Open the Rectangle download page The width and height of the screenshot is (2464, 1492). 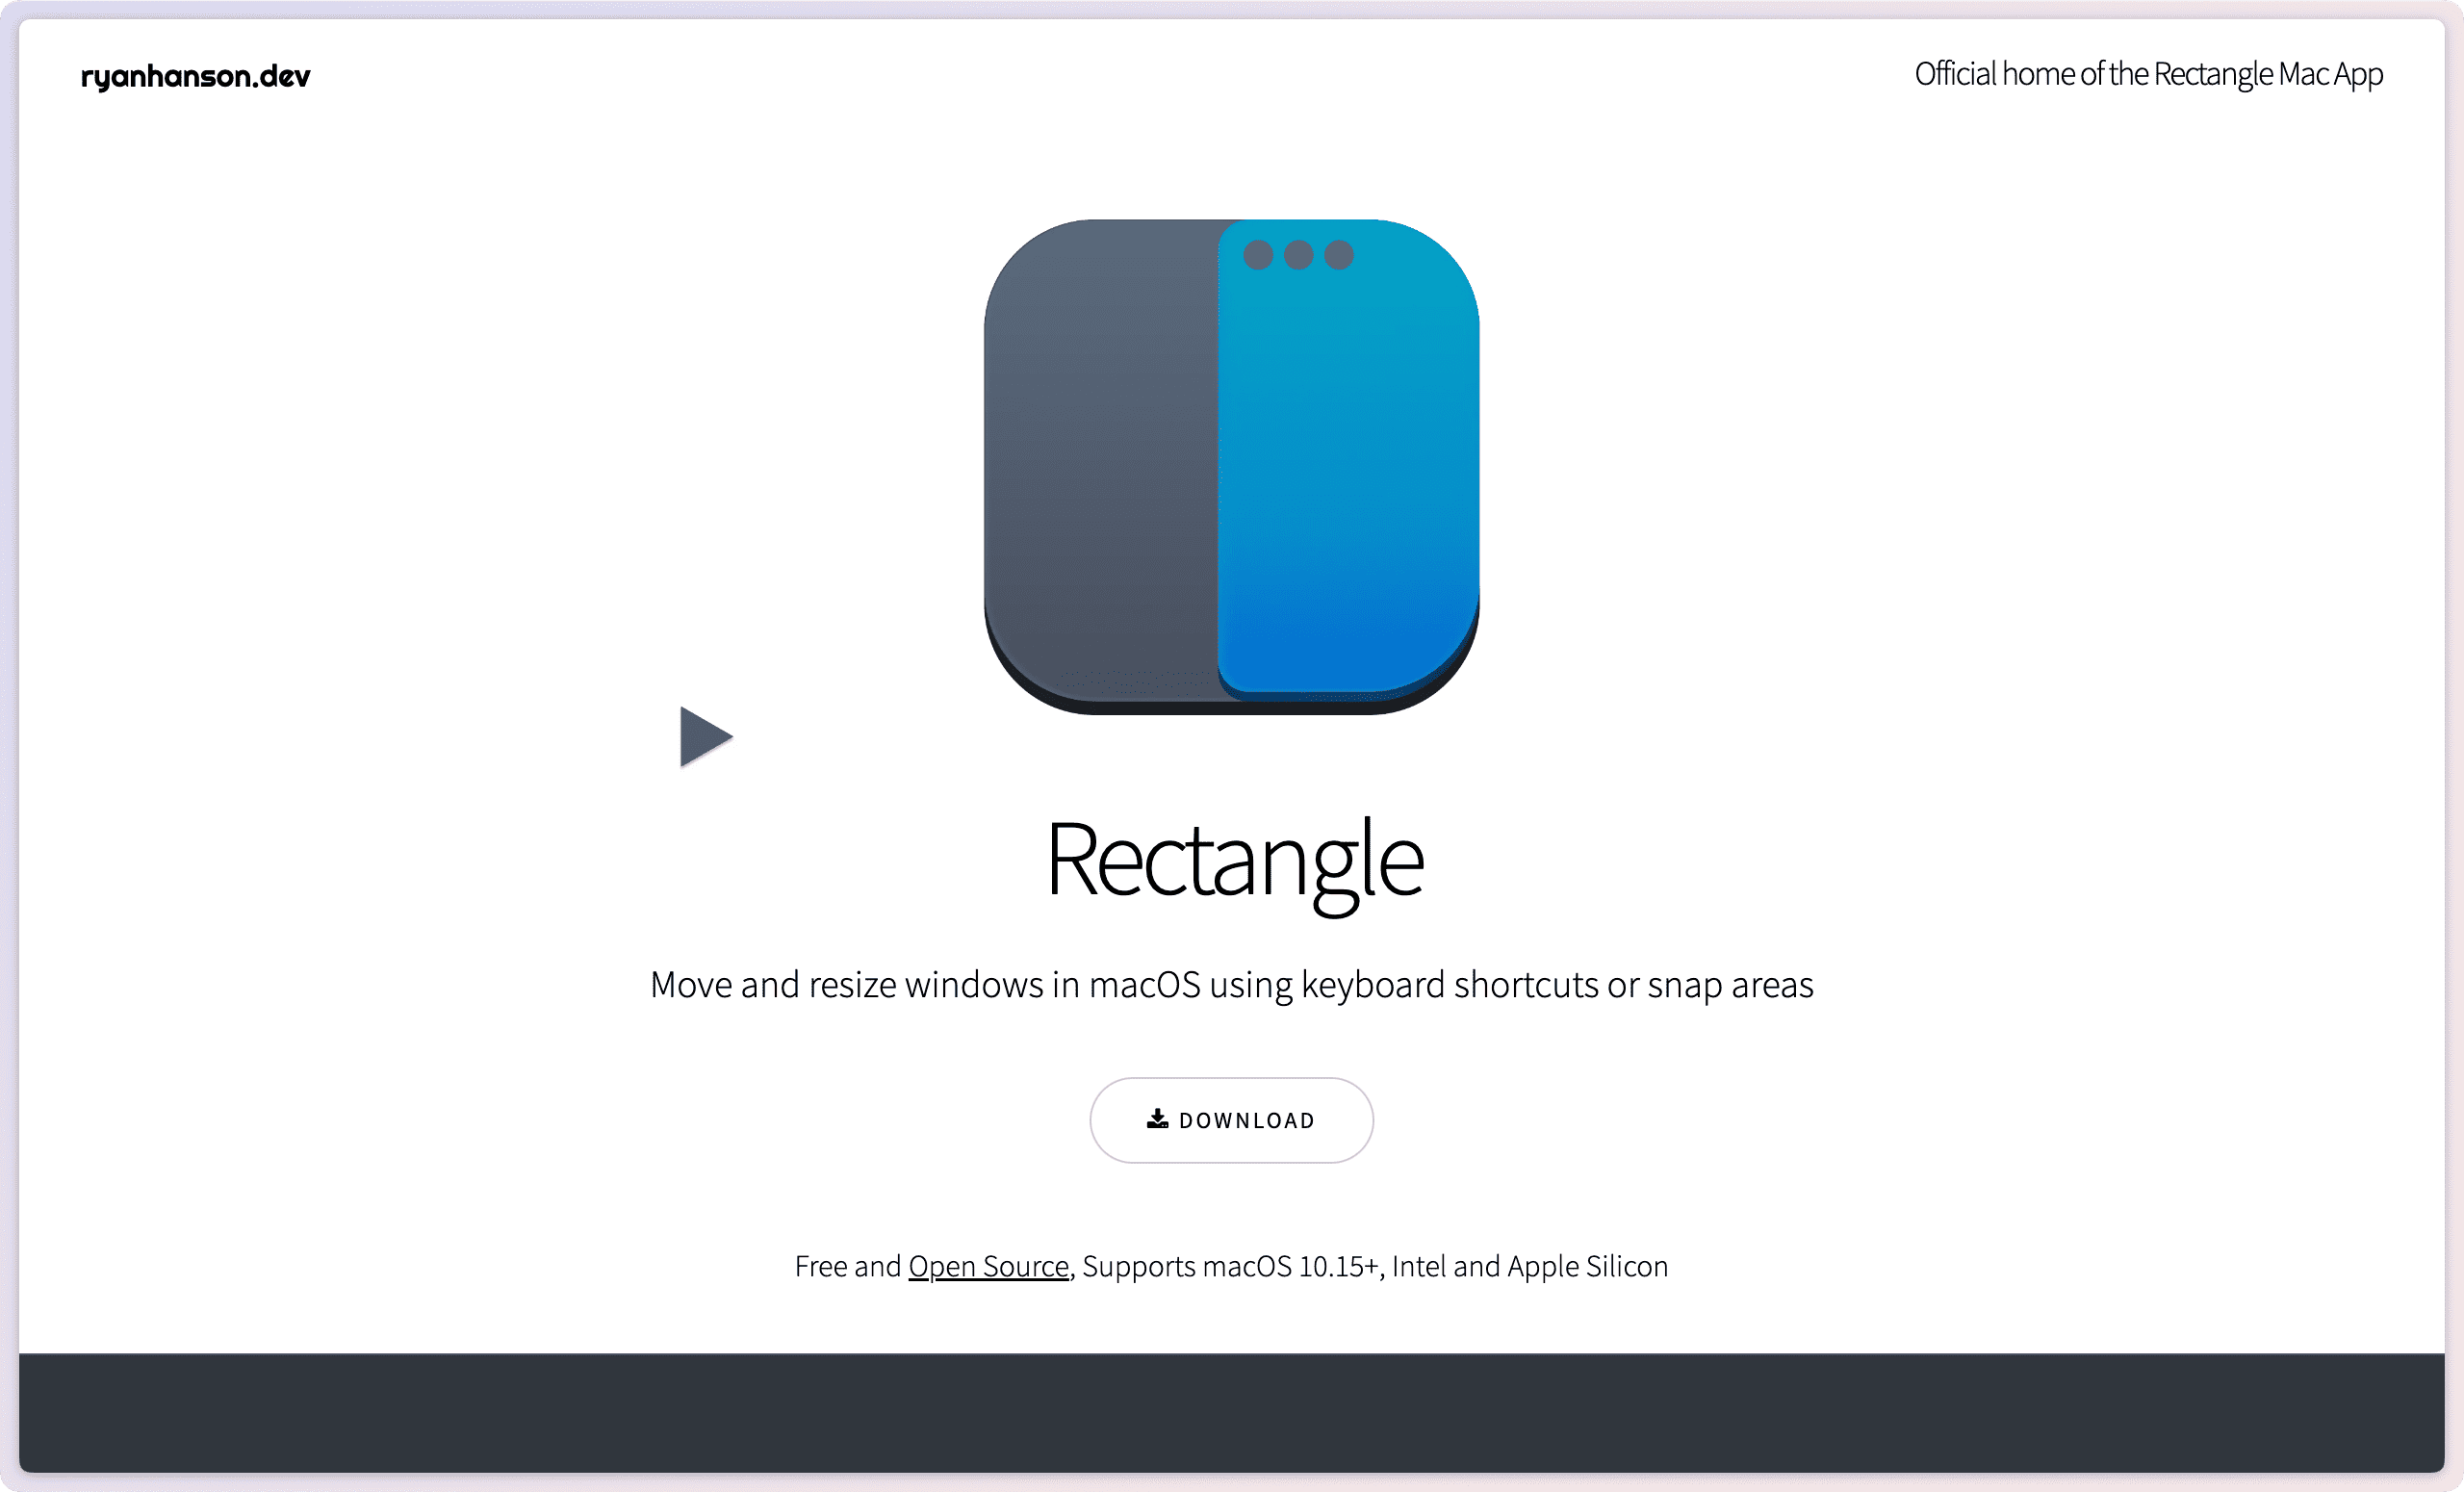point(1231,1120)
